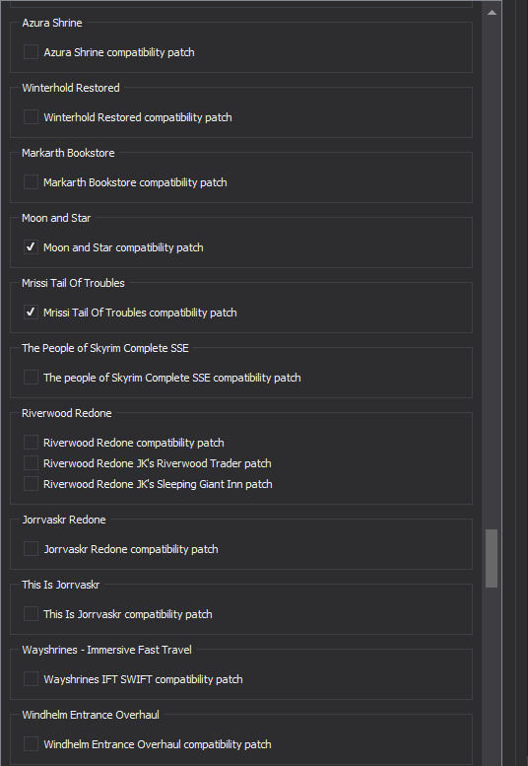This screenshot has width=528, height=766.
Task: Tick Wayshrines IFT SWIFT compatibility patch
Action: [31, 678]
